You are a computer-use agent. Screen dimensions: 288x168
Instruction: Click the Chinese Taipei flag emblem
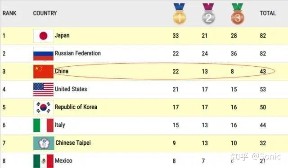click(x=44, y=143)
